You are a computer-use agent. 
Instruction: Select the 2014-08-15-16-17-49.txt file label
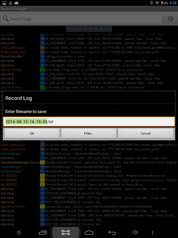pyautogui.click(x=89, y=29)
